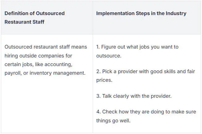Click the word "outsource." ending step 1
Image resolution: width=202 pixels, height=134 pixels.
(108, 56)
